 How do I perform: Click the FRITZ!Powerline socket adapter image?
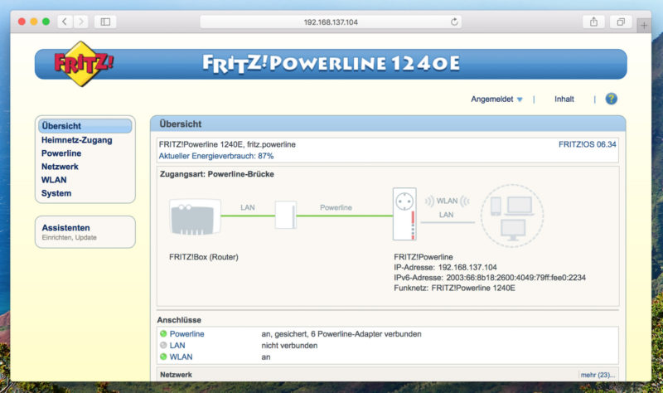(x=404, y=214)
